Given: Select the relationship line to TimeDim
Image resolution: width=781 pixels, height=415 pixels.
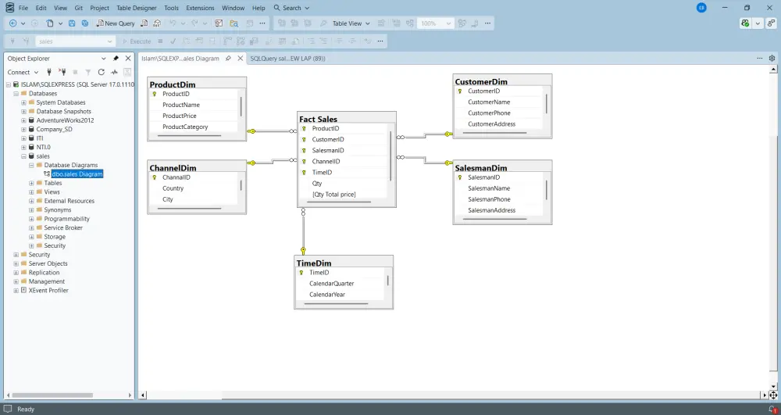Looking at the screenshot, I should (x=303, y=232).
